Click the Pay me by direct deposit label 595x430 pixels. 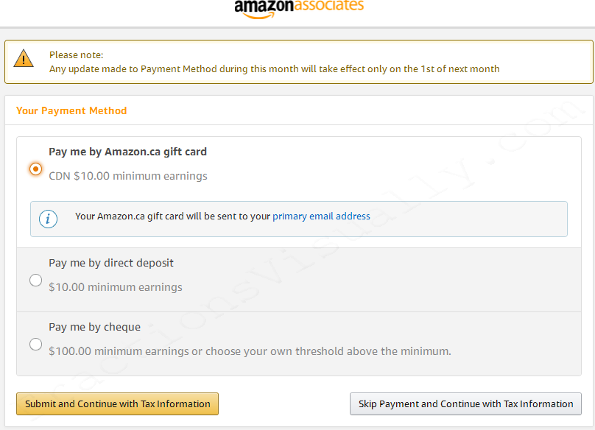[110, 263]
